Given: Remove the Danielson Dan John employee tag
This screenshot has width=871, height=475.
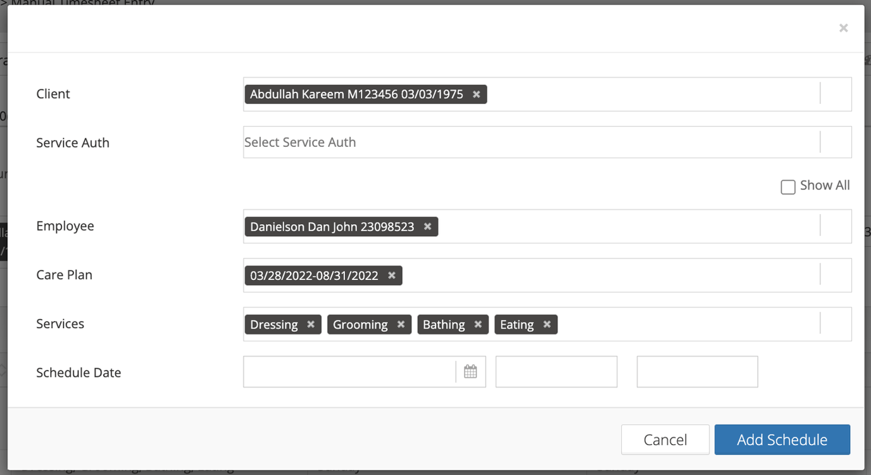Looking at the screenshot, I should [427, 226].
